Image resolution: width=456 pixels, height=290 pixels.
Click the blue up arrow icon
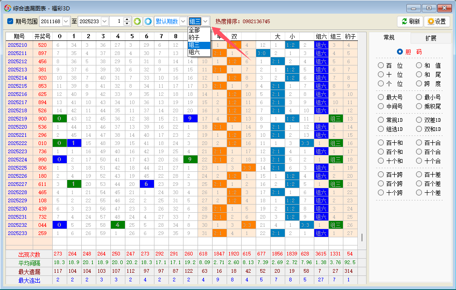tap(148, 21)
